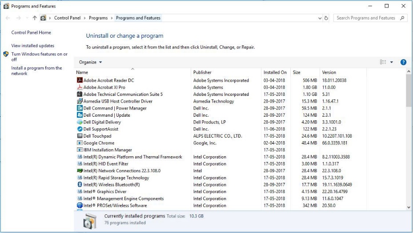413x233 pixels.
Task: Click the vertical scrollbar thumb
Action: coord(409,91)
